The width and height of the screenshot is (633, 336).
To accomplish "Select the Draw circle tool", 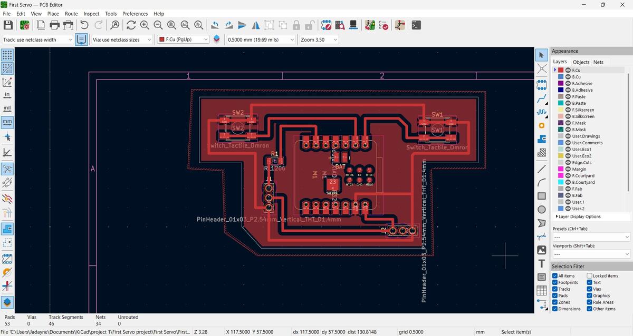I will click(x=542, y=210).
